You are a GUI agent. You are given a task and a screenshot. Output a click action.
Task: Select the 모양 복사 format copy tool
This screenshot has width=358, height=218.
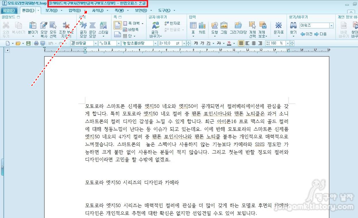(x=44, y=29)
